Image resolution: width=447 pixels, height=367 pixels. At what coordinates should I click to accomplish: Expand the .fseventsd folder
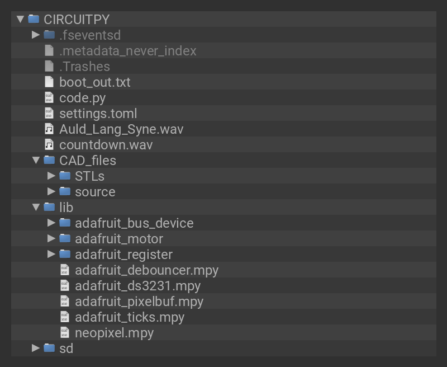pyautogui.click(x=36, y=35)
